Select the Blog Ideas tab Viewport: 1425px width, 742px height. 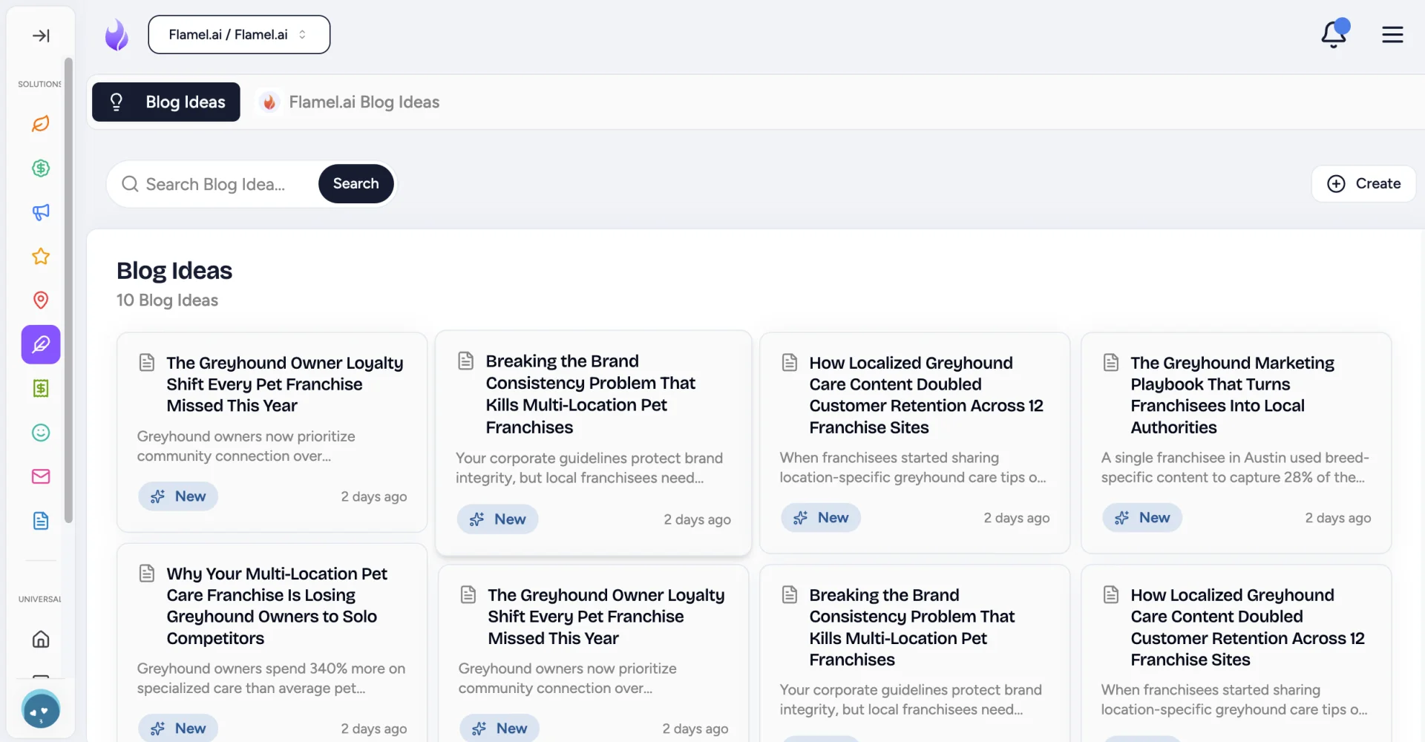tap(166, 102)
